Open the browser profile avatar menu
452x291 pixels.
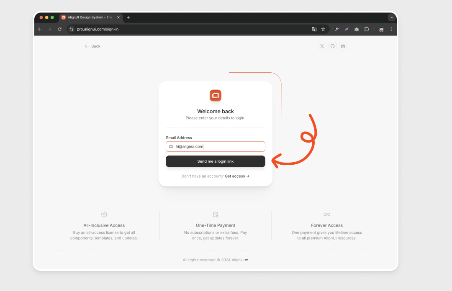[x=380, y=29]
